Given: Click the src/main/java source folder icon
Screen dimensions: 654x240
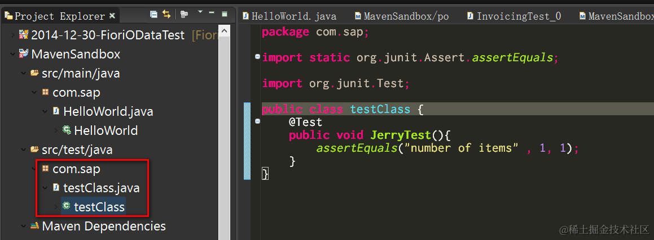Looking at the screenshot, I should (x=34, y=73).
